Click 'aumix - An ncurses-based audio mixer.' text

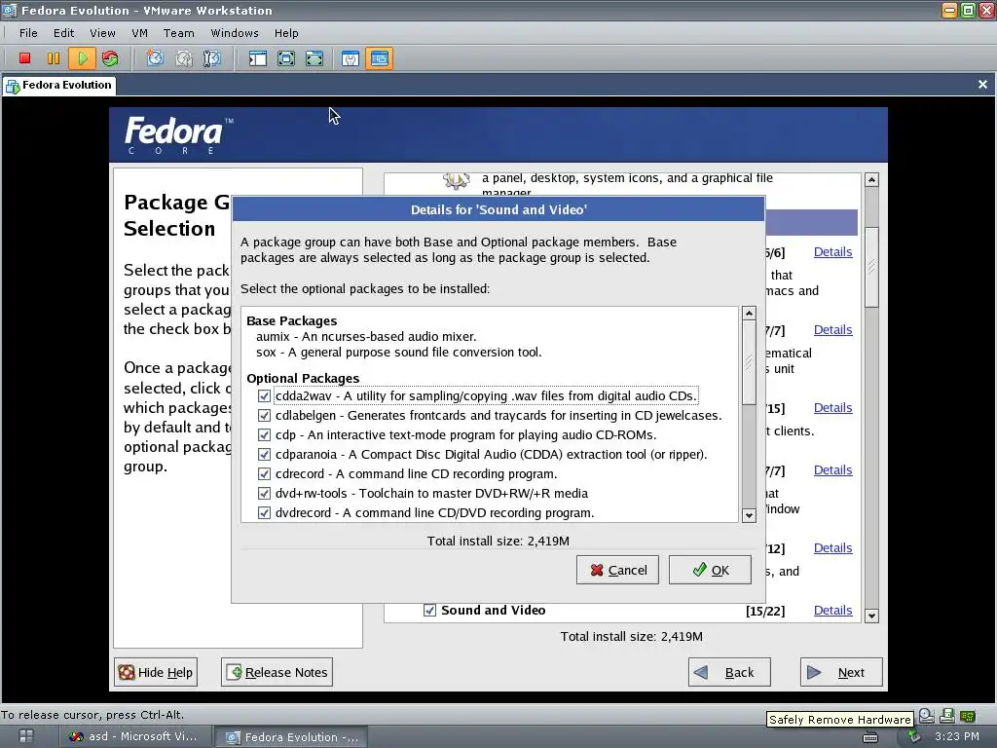[x=366, y=336]
